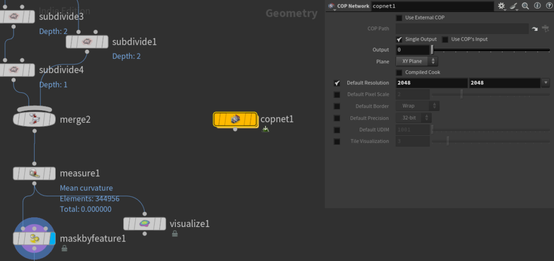Toggle the Default Resolution override checkbox

tap(337, 83)
